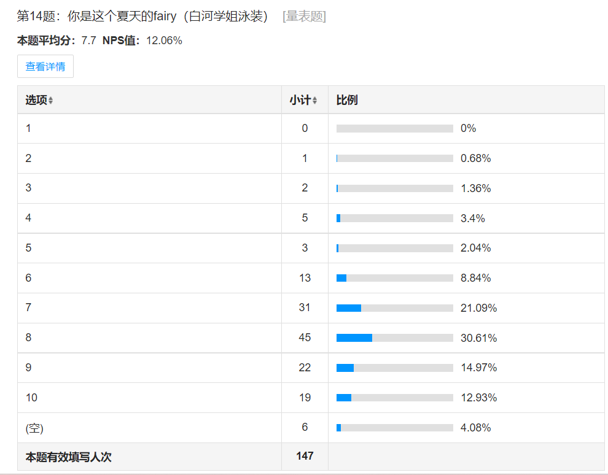Click the count 45 in 小计 column

[305, 338]
